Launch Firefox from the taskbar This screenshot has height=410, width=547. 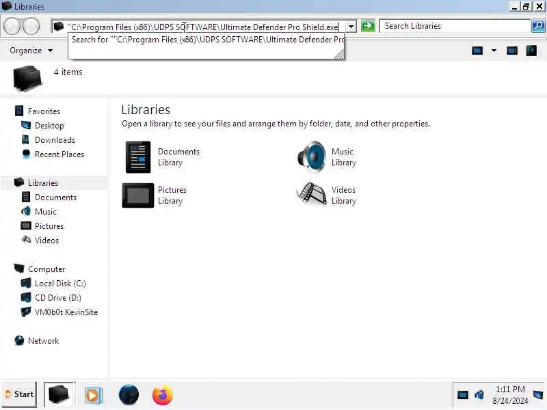click(x=163, y=395)
